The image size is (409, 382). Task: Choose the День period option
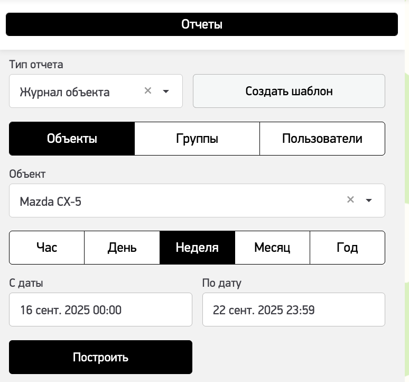(122, 247)
